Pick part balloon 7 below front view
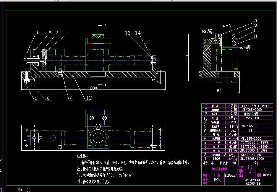Image resolution: width=277 pixels, height=192 pixels. (x=71, y=97)
